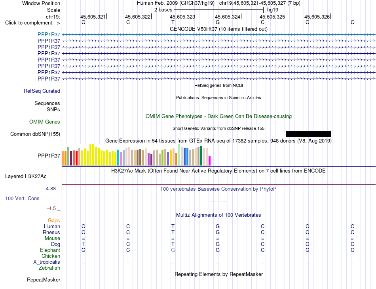Click the '2 bases' scale bar label

(x=163, y=10)
